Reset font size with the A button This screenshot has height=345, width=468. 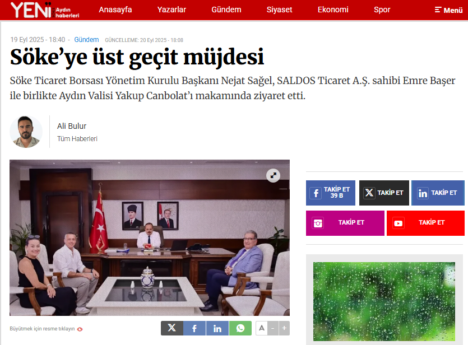pyautogui.click(x=261, y=328)
